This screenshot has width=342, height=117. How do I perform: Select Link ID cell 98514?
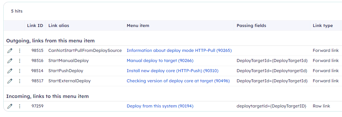(x=37, y=71)
